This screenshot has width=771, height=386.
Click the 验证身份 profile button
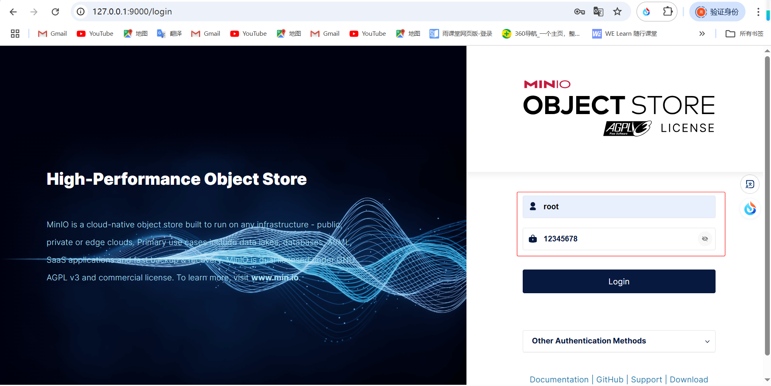tap(718, 12)
